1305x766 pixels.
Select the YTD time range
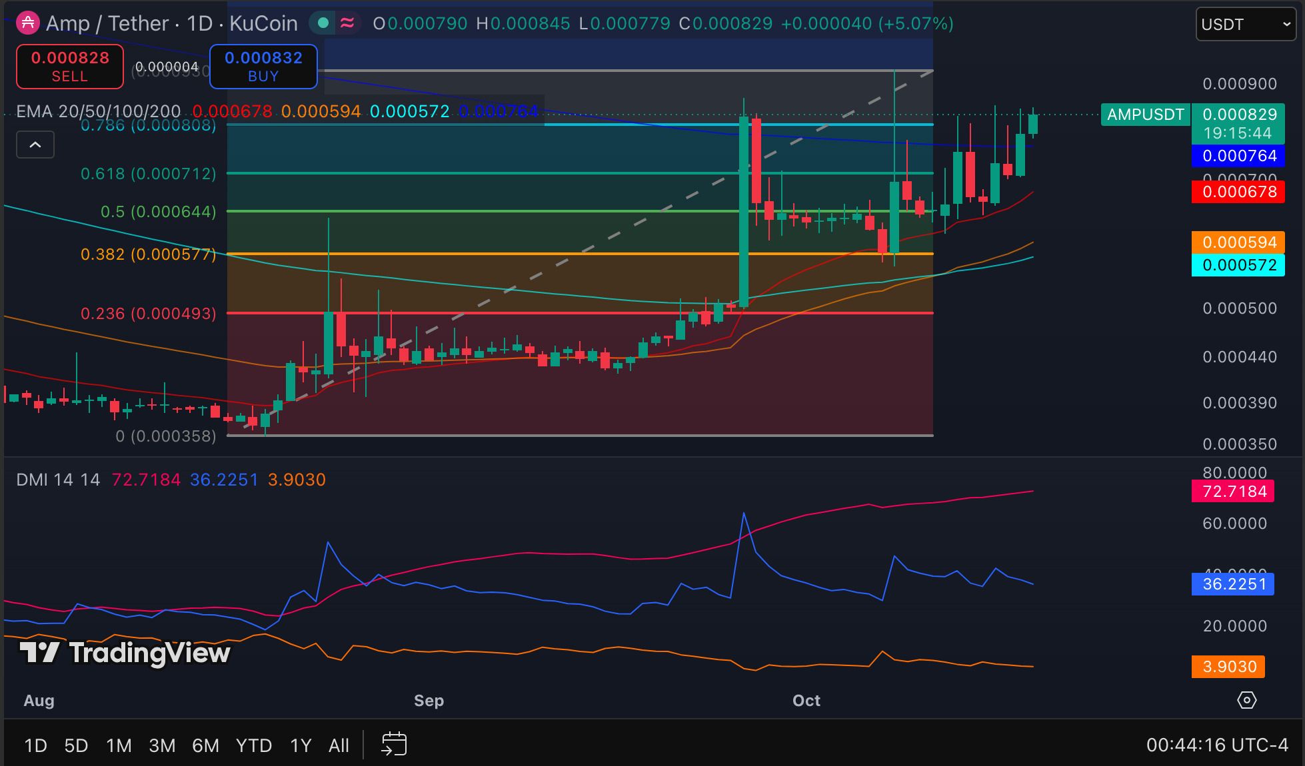click(x=254, y=745)
